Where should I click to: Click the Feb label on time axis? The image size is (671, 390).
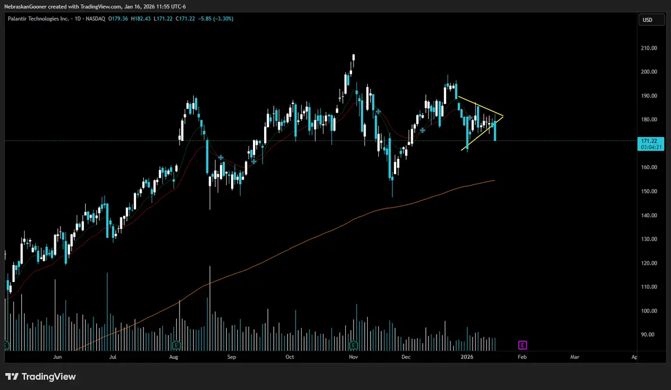coord(522,356)
